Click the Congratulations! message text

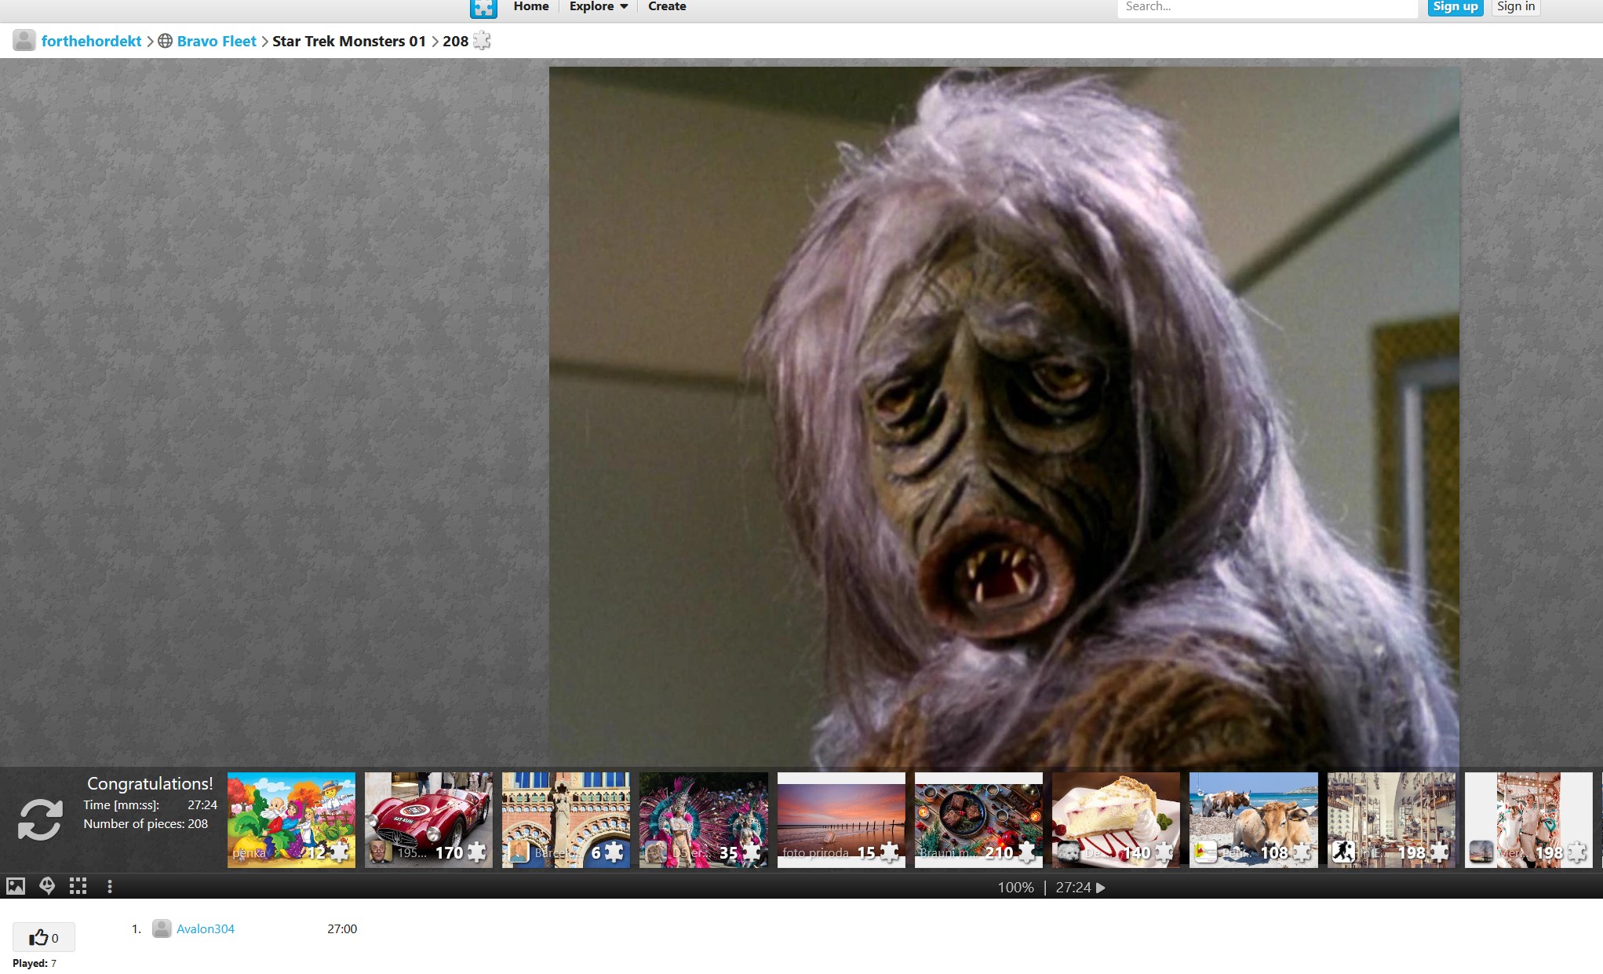pos(150,783)
